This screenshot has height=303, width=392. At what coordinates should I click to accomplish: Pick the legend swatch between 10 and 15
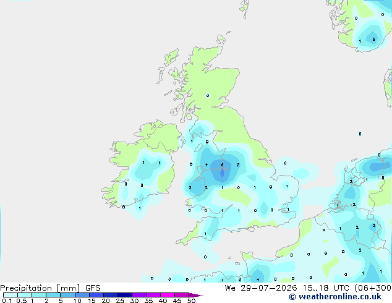(82, 295)
